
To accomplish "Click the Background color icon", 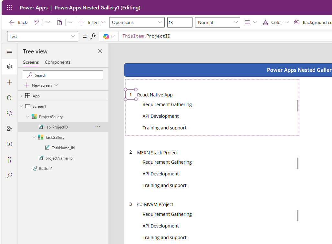I will [297, 22].
